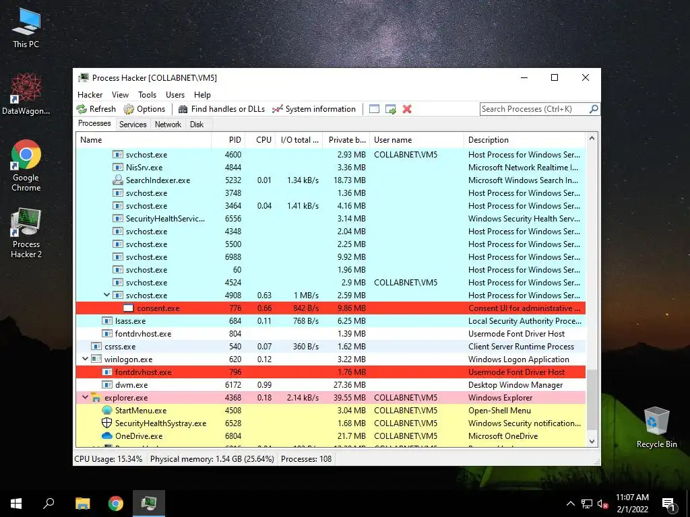The image size is (690, 517).
Task: Click the process list scrollbar thumb
Action: coord(592,399)
